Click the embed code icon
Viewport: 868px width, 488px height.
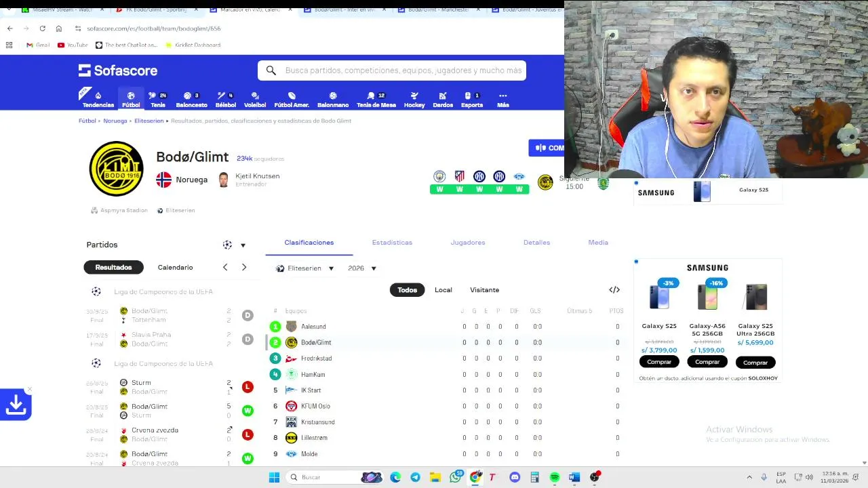(x=614, y=290)
